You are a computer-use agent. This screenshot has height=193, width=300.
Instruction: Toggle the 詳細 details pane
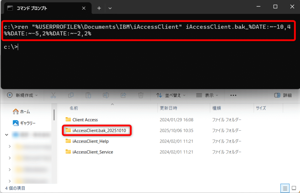pyautogui.click(x=283, y=95)
